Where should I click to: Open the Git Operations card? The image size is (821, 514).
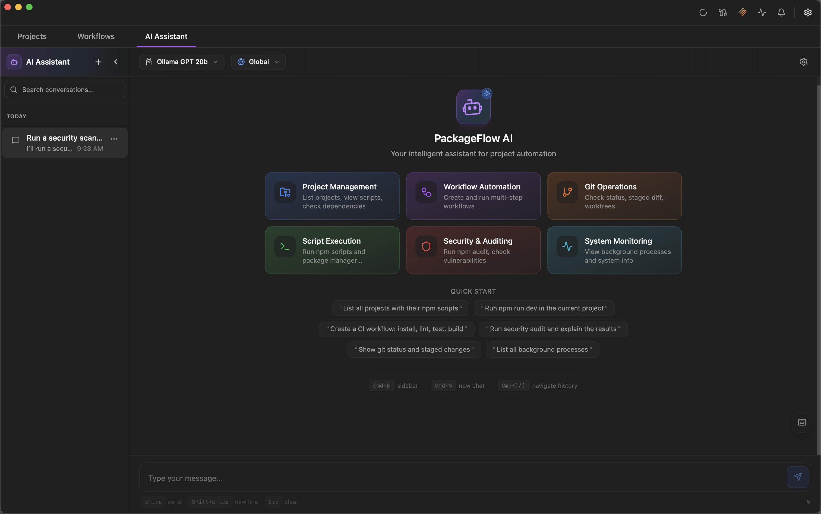614,196
